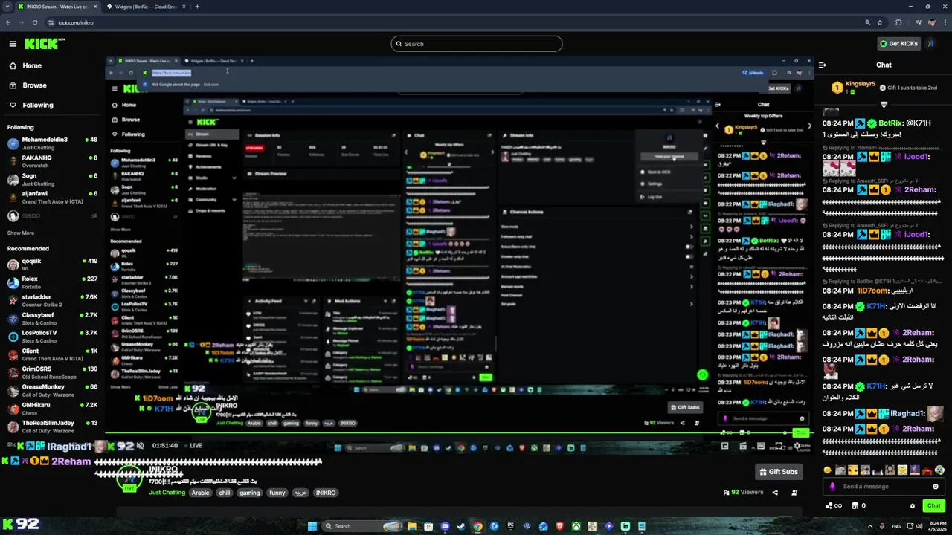Click the KICK logo
952x535 pixels.
click(x=41, y=44)
